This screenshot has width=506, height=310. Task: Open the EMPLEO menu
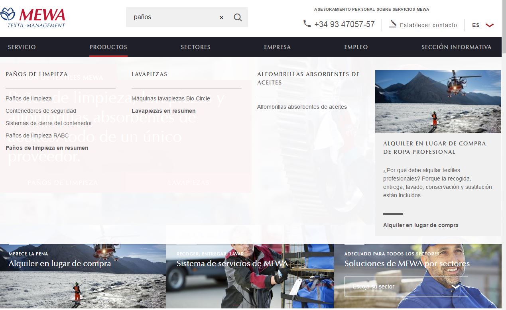356,47
